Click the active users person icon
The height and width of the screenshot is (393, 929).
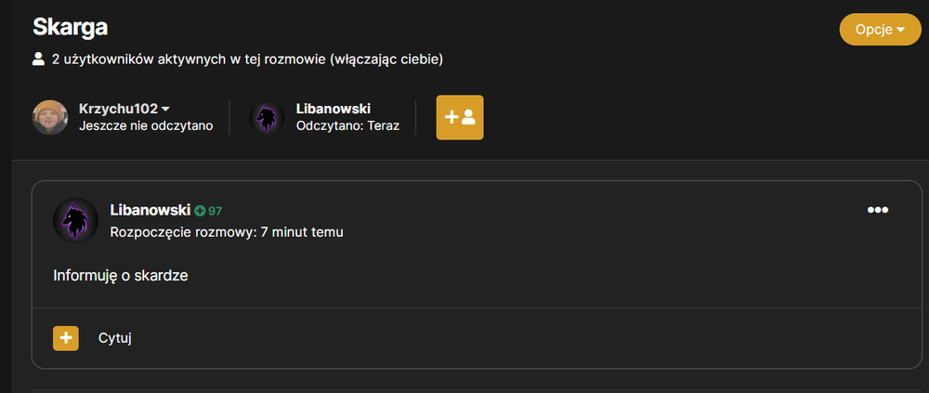click(38, 59)
